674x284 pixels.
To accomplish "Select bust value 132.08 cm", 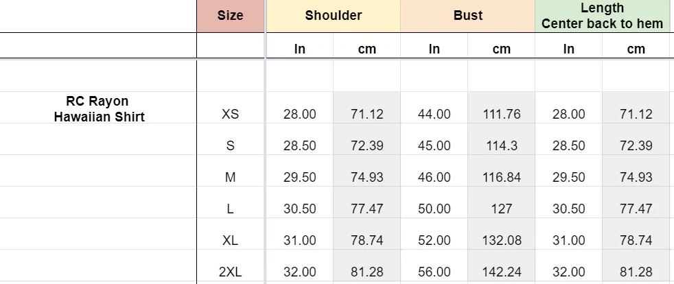I will (x=502, y=241).
